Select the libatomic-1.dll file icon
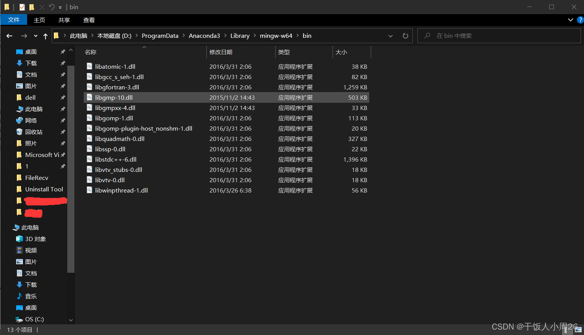584x335 pixels. [89, 66]
